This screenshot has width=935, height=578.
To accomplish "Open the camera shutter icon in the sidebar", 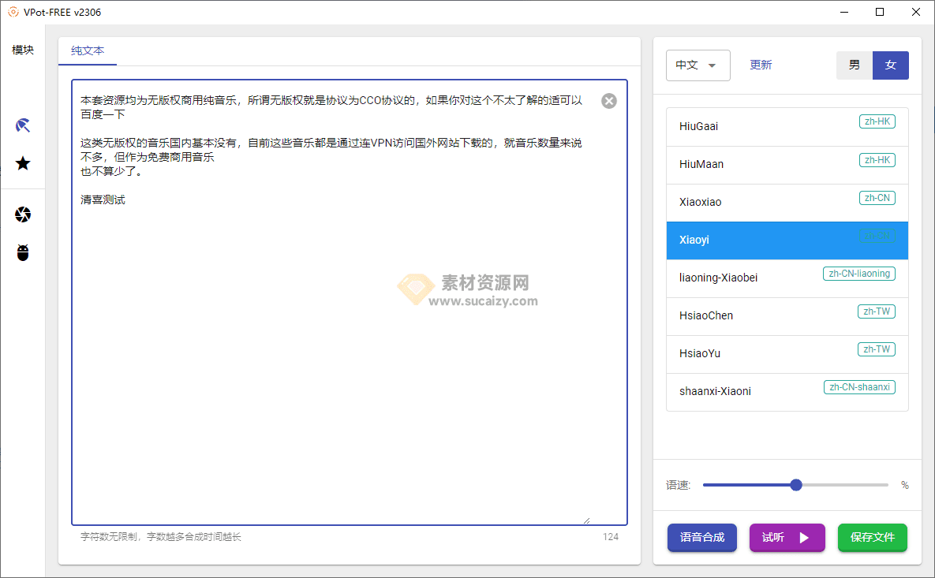I will [23, 214].
